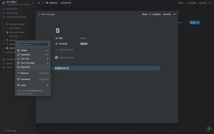
Task: Choose Duplicate from the block menu
Action: pos(33,54)
